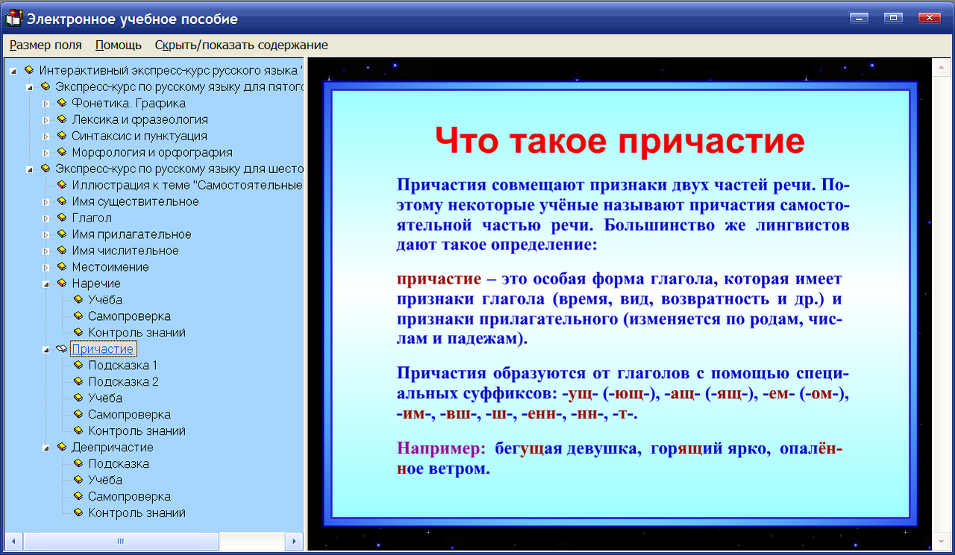Open the Размер поля menu
This screenshot has width=955, height=555.
(x=45, y=45)
